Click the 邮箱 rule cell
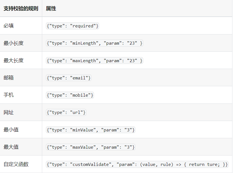 (x=9, y=78)
